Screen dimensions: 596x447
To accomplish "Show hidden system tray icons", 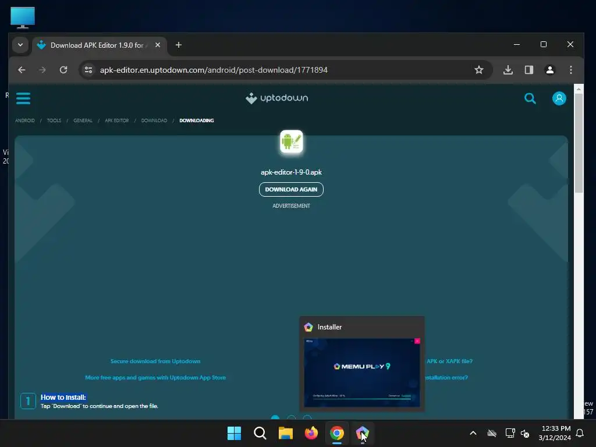I will (x=473, y=433).
